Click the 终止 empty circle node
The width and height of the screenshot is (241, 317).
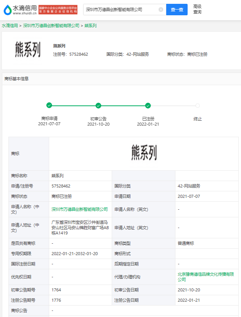198,105
